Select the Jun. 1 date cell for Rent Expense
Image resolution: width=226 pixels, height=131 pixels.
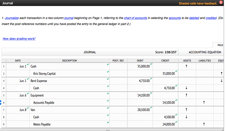click(18, 81)
